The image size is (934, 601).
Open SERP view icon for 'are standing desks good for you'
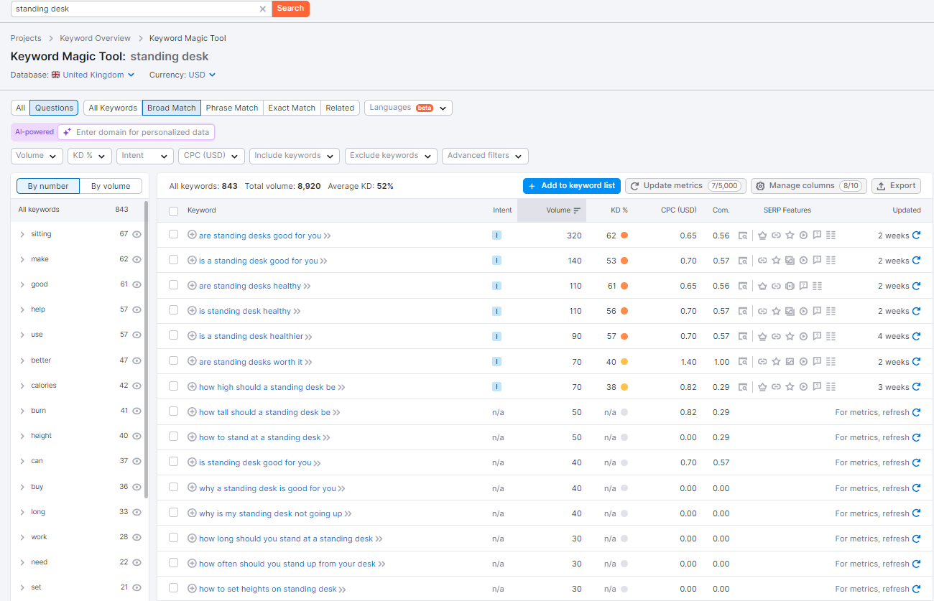(743, 236)
